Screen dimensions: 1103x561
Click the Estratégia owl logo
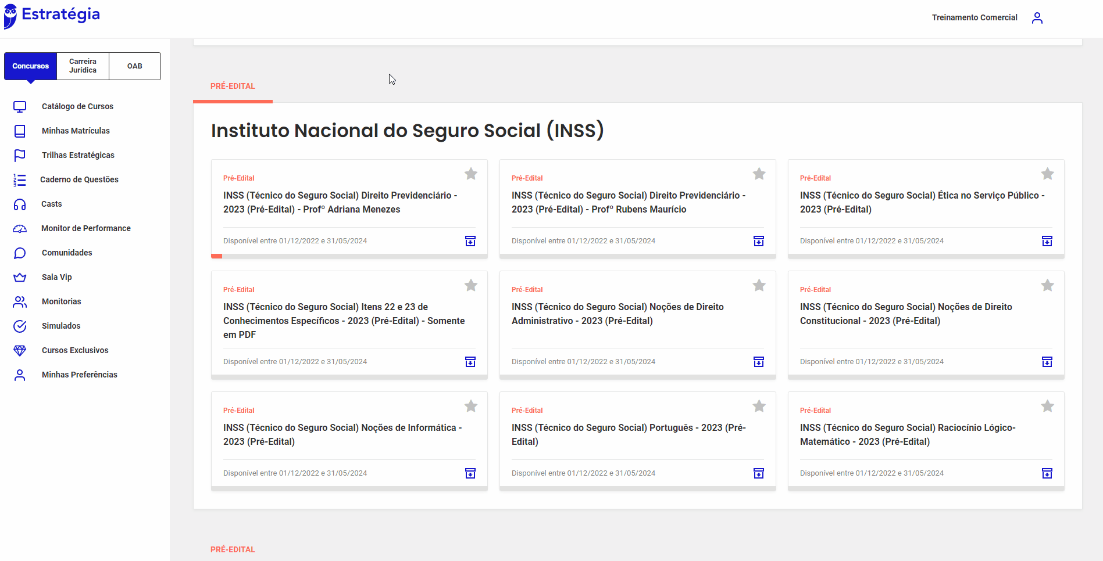pos(10,16)
